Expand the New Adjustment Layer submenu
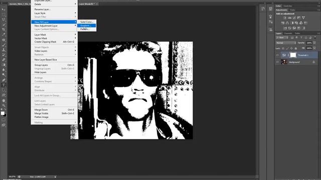Image resolution: width=321 pixels, height=180 pixels. coord(54,25)
